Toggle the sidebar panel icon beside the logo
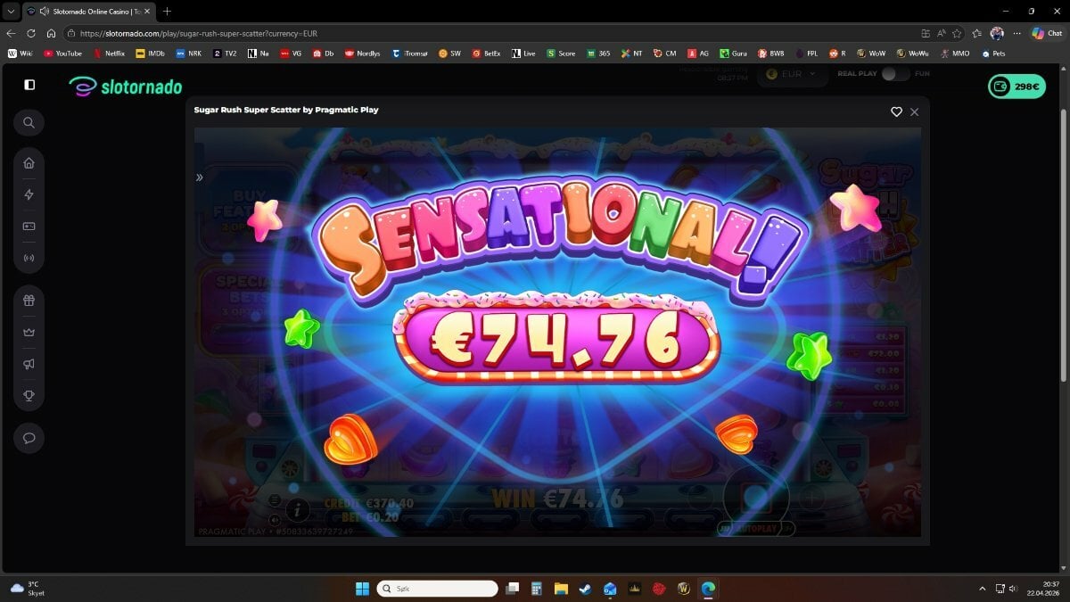This screenshot has height=602, width=1070. click(29, 85)
